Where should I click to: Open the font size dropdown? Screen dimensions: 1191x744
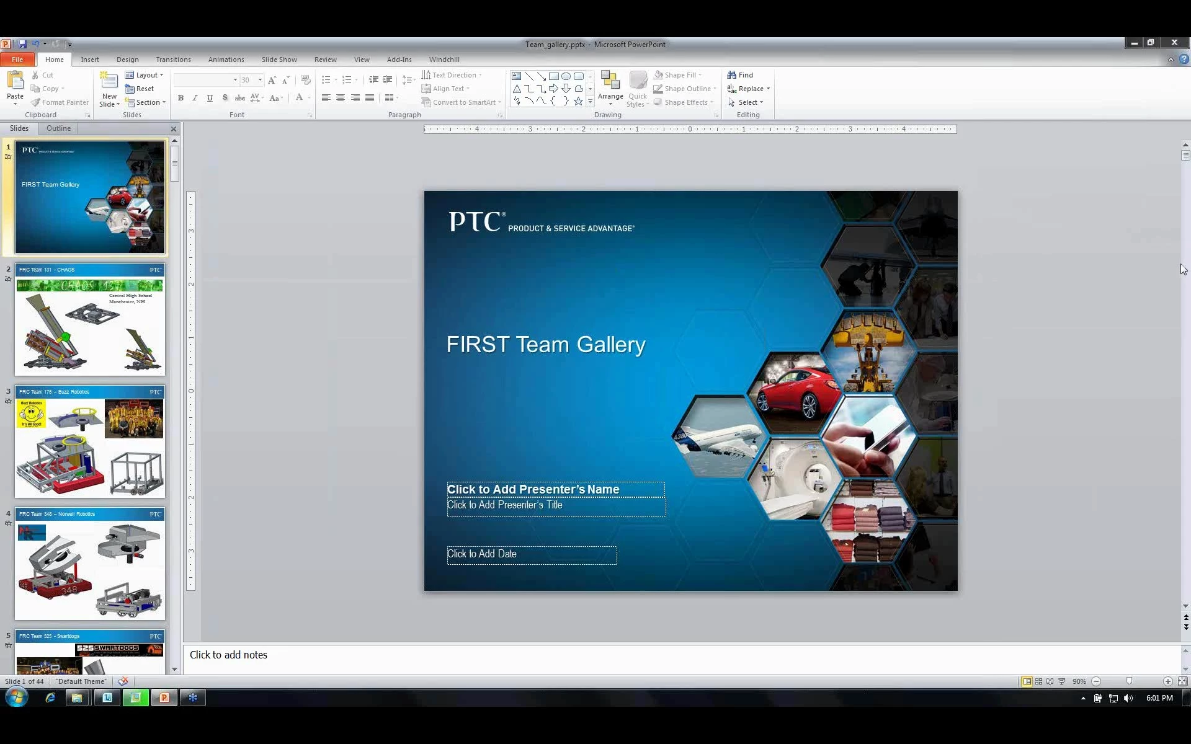tap(260, 80)
